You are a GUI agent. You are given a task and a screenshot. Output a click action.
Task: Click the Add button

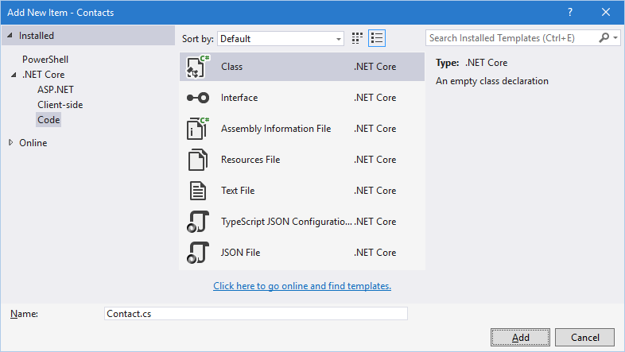point(520,337)
